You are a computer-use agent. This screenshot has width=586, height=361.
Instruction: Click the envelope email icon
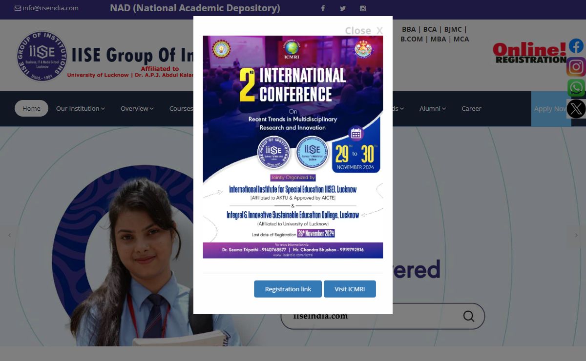[18, 8]
